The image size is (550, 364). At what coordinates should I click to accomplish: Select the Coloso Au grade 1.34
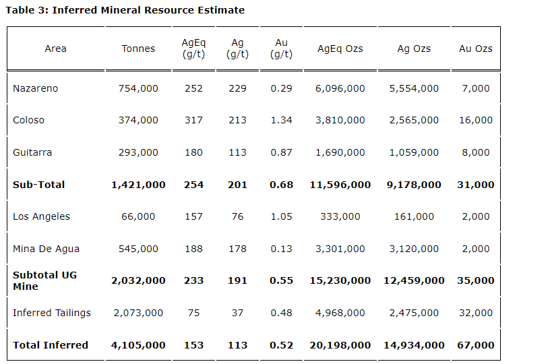(281, 120)
